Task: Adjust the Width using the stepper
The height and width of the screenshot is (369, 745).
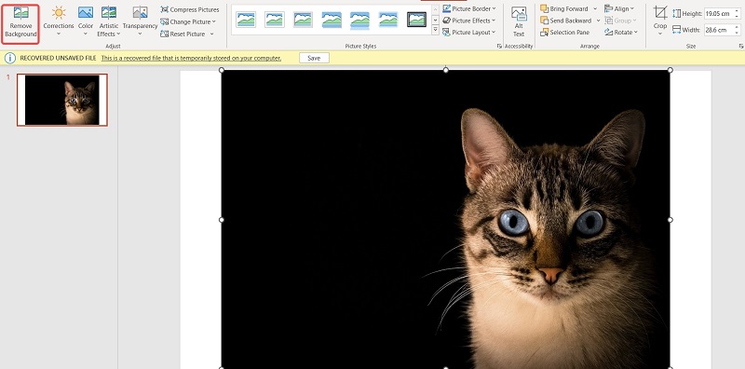Action: 737,30
